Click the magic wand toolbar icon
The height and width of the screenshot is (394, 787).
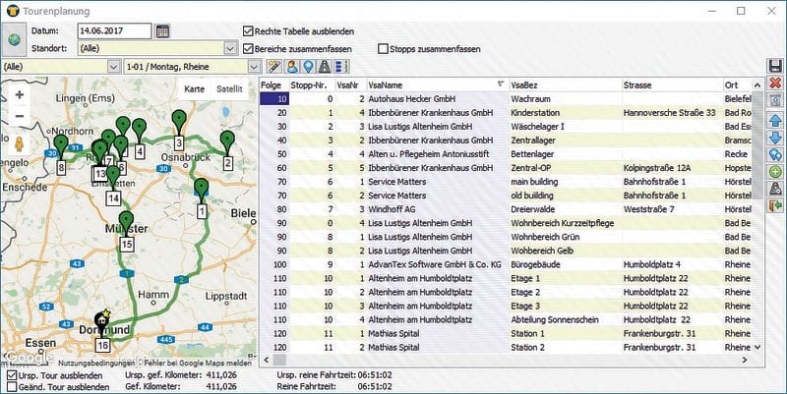click(274, 66)
